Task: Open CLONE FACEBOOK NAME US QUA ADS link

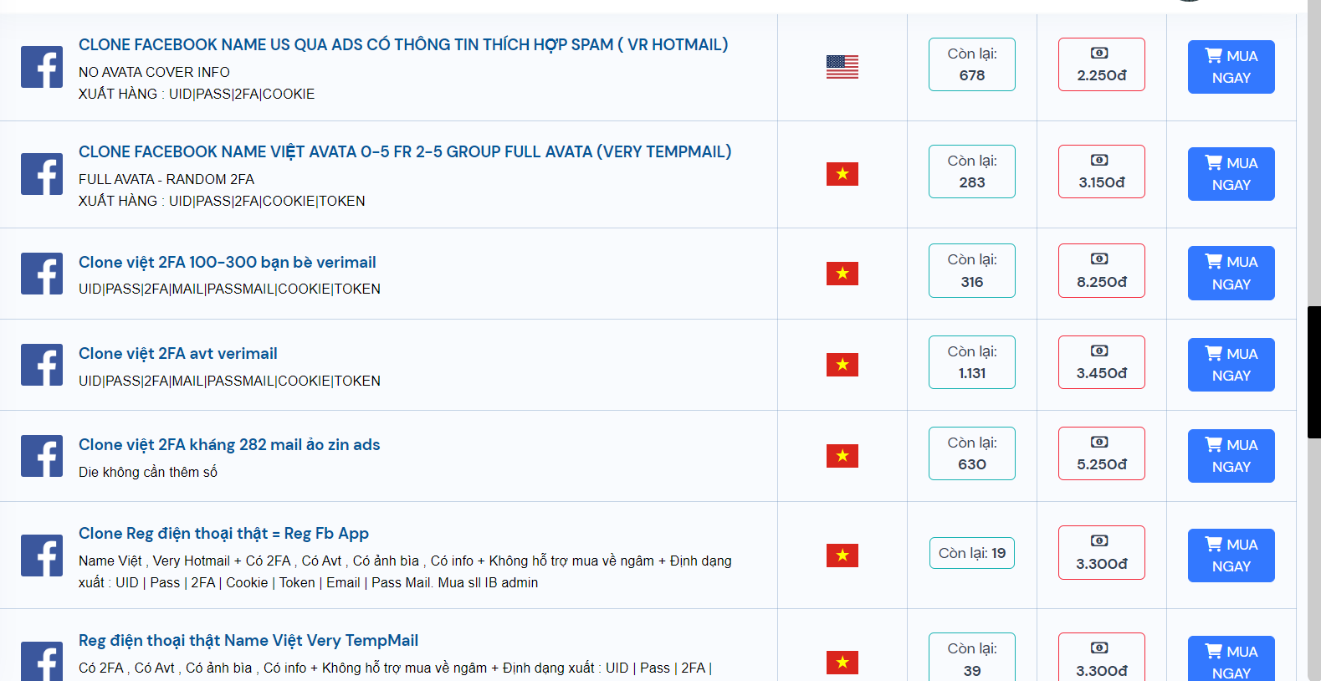Action: pos(403,44)
